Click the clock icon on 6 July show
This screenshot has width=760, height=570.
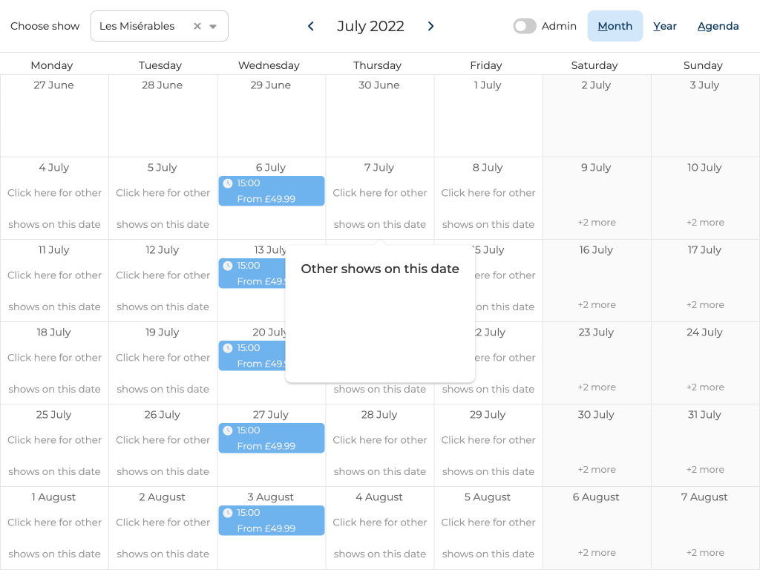coord(228,183)
